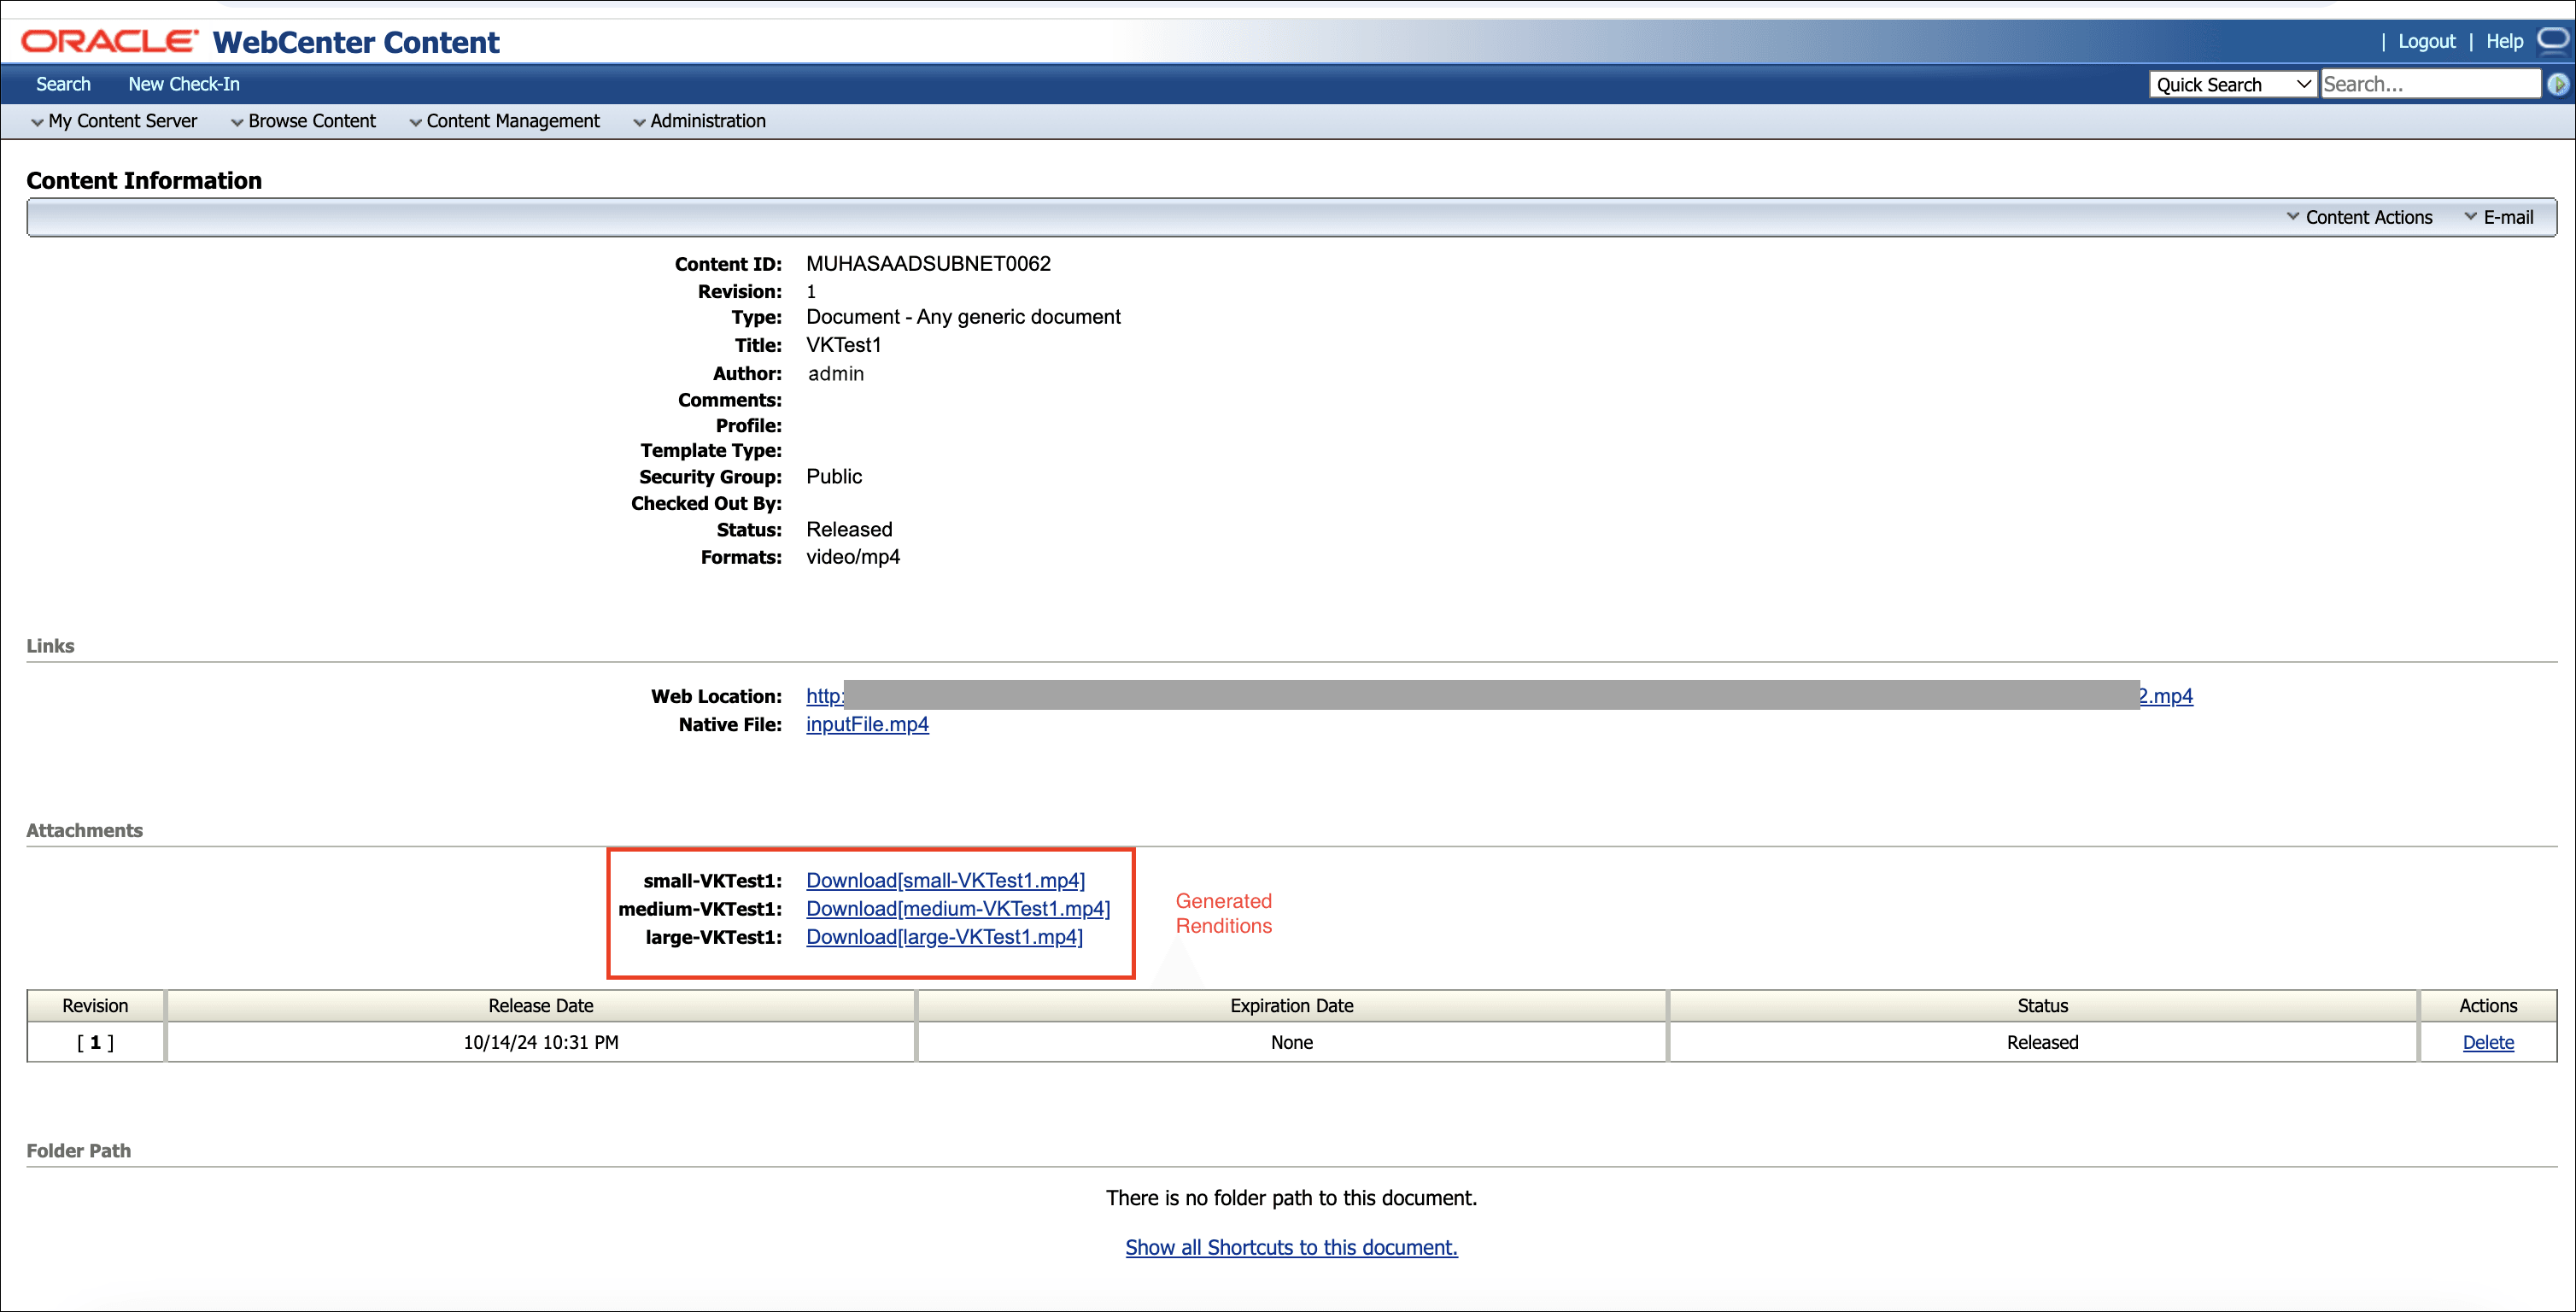The image size is (2576, 1312).
Task: Expand the Browse Content menu
Action: point(303,121)
